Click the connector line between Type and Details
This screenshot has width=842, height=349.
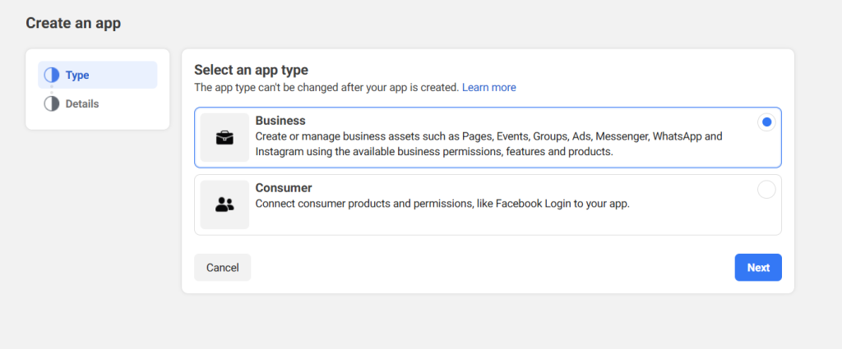(52, 90)
